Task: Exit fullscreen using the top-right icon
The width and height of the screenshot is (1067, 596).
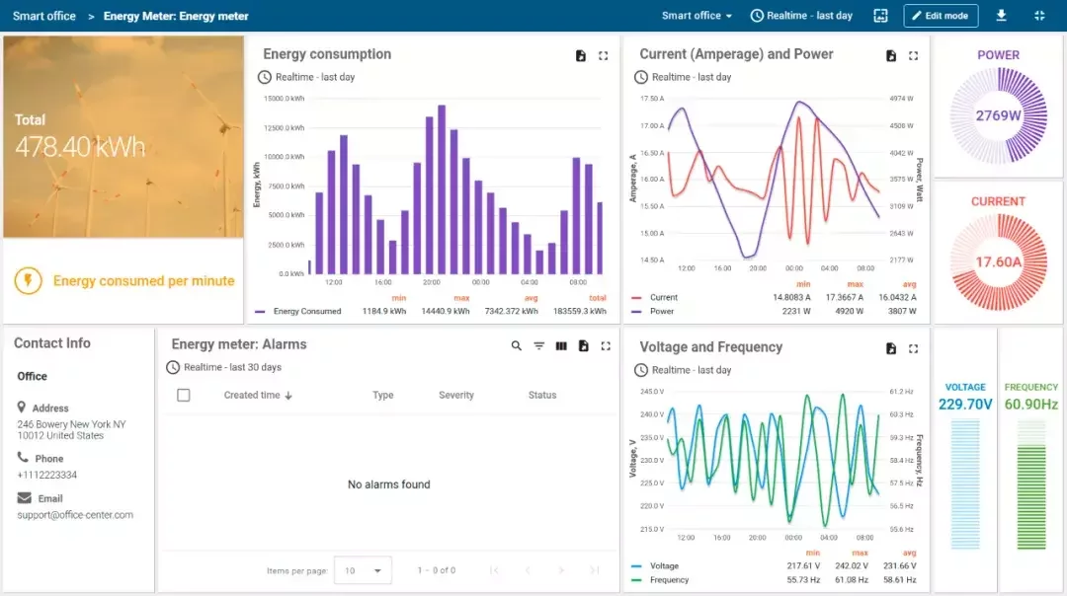Action: [1039, 16]
